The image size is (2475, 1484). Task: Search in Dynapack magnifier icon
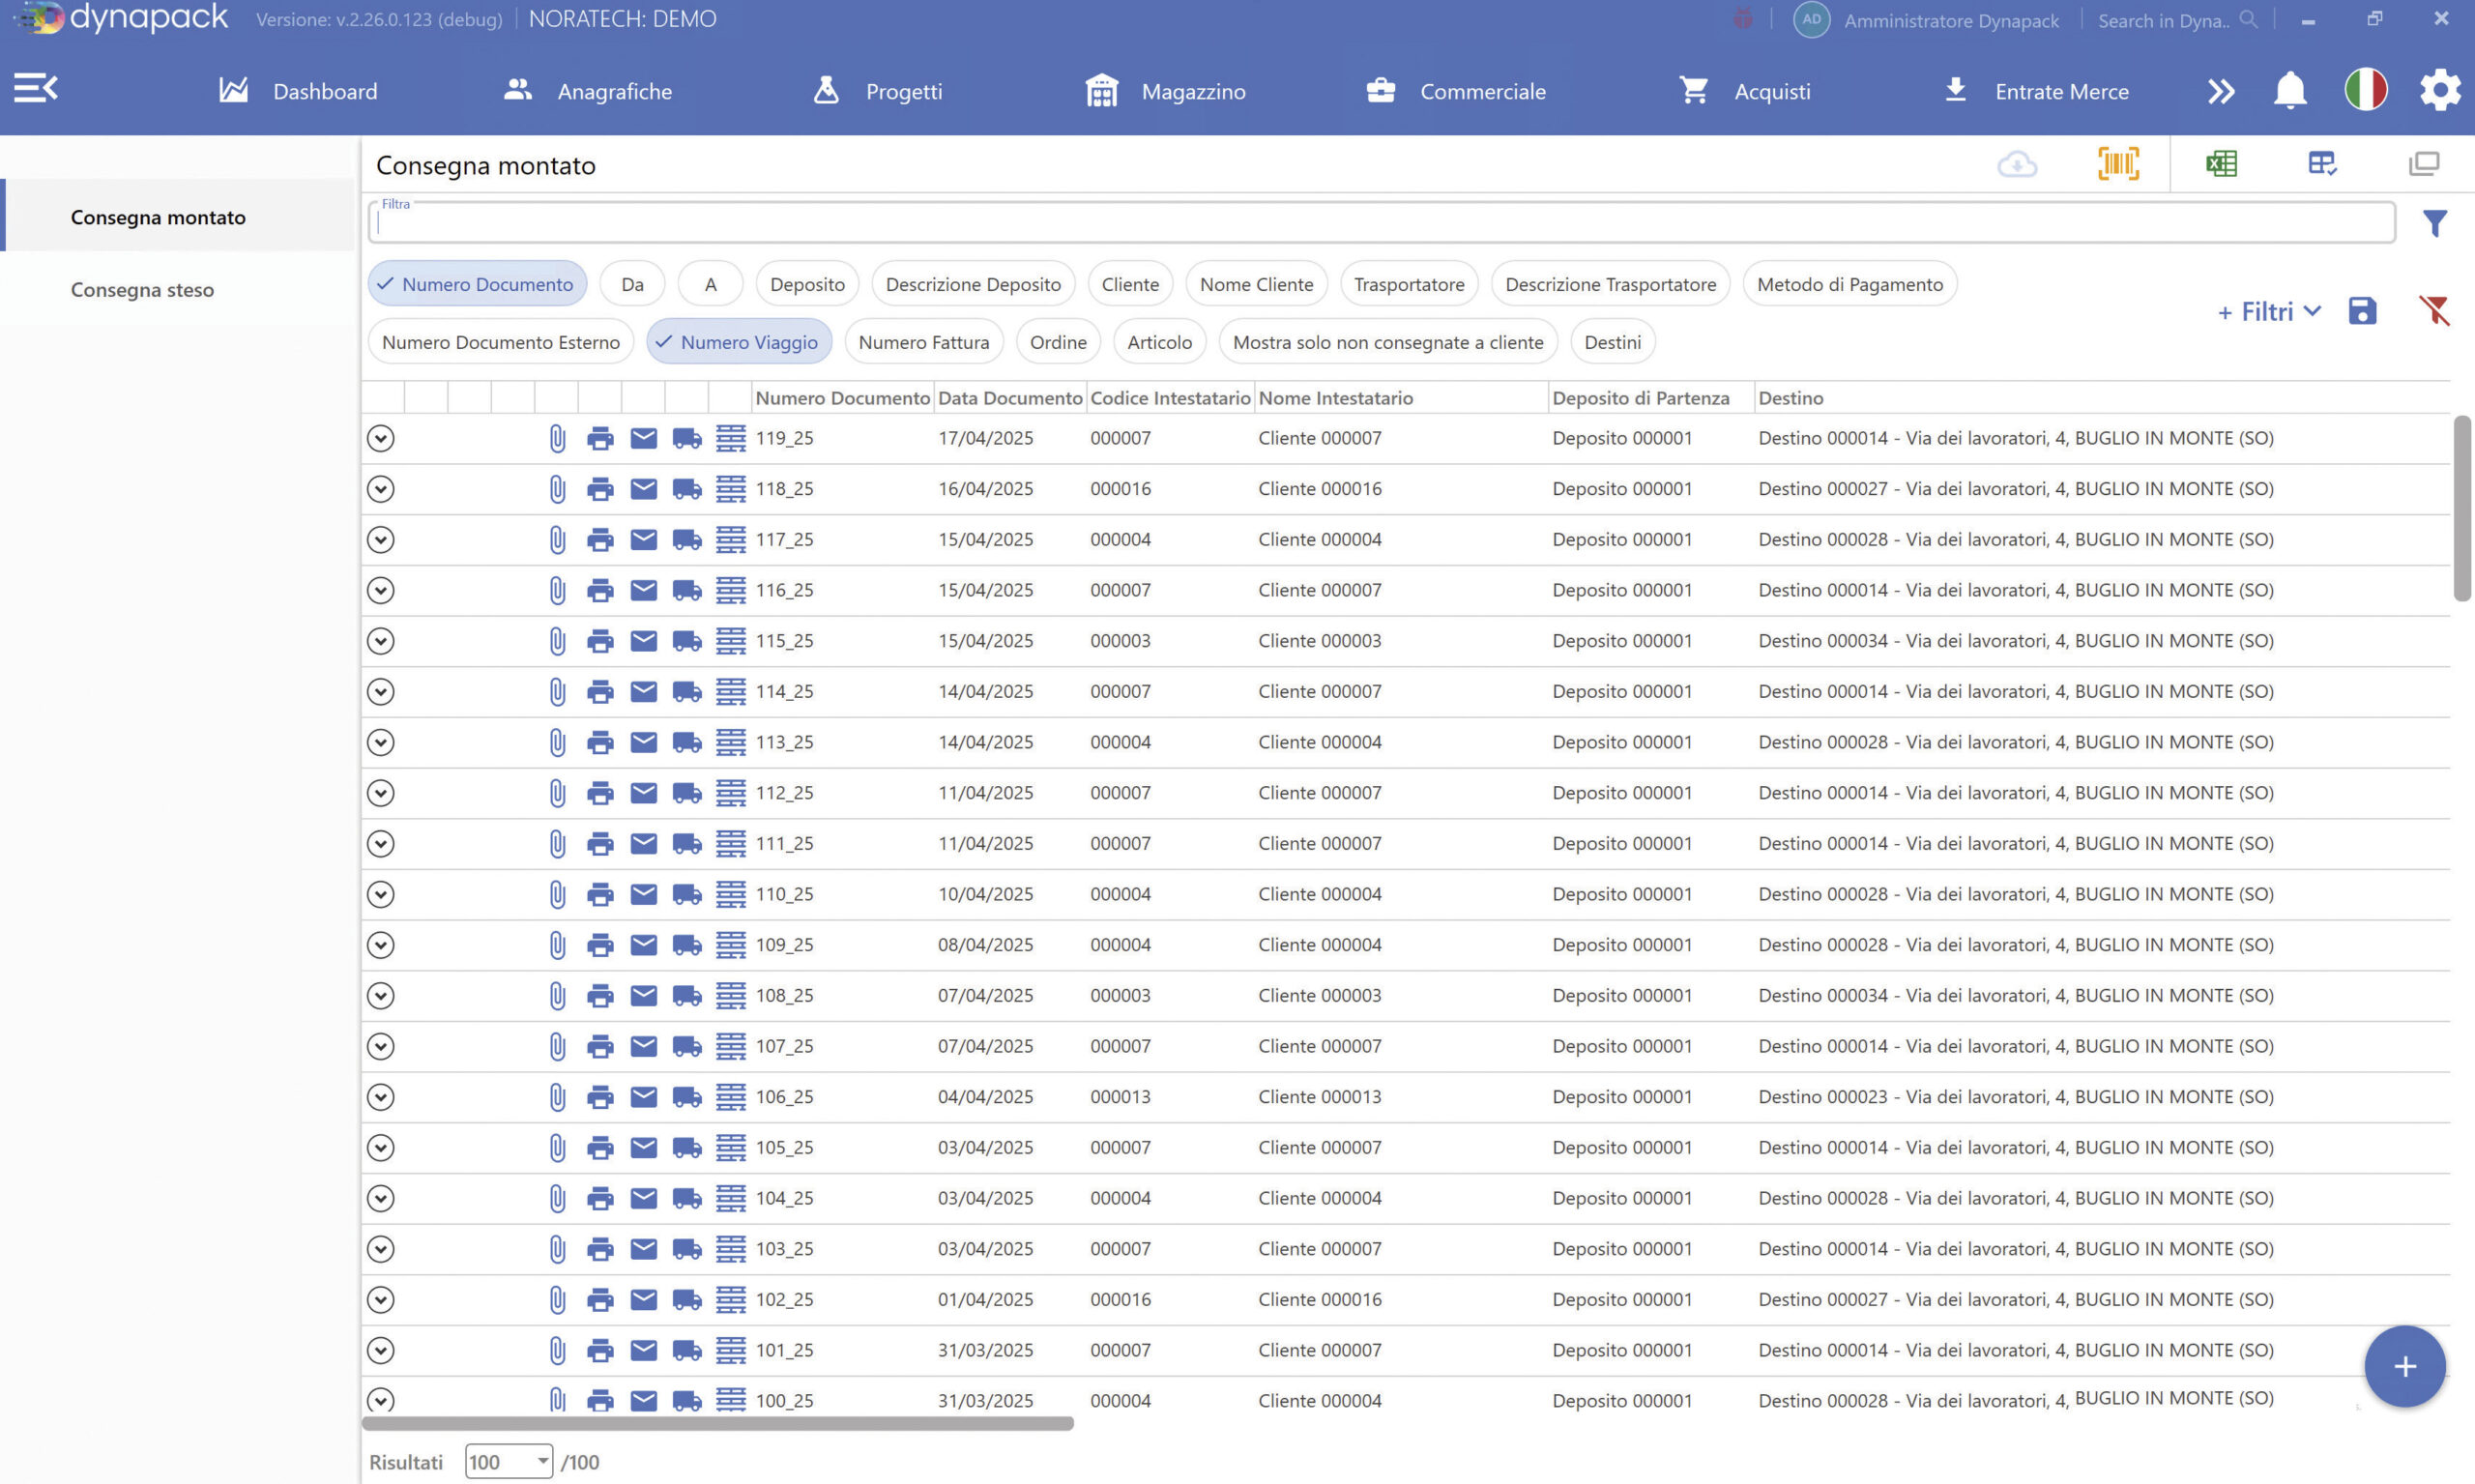pyautogui.click(x=2248, y=20)
